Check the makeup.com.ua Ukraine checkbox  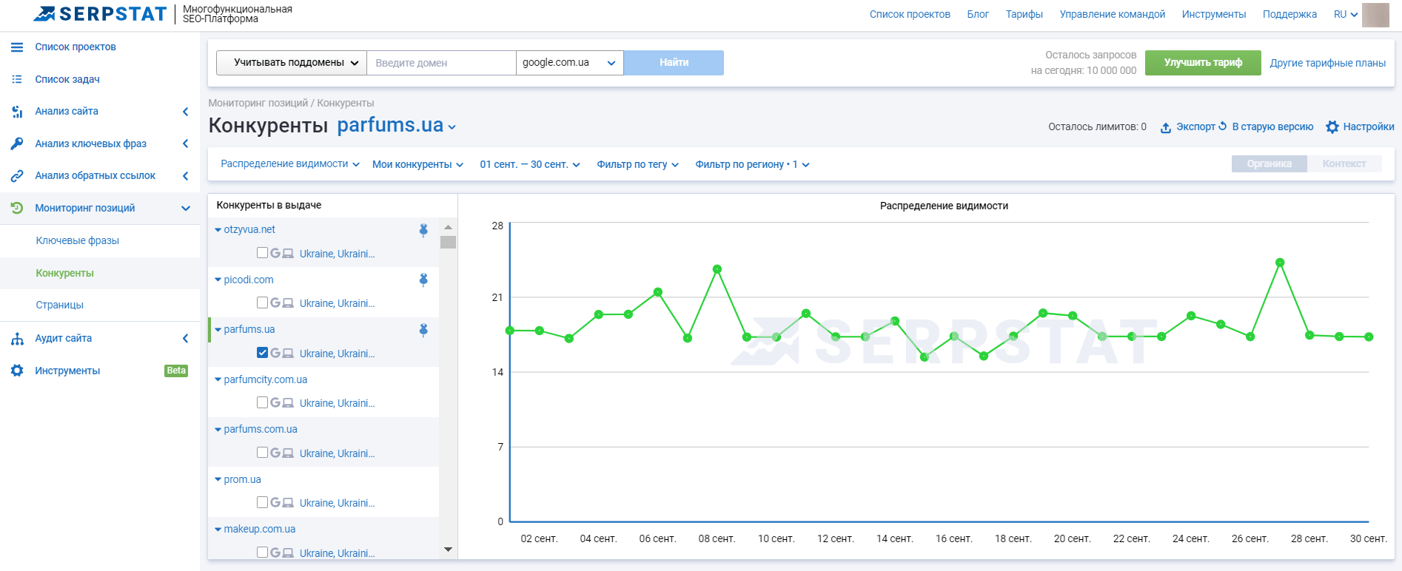click(x=262, y=553)
